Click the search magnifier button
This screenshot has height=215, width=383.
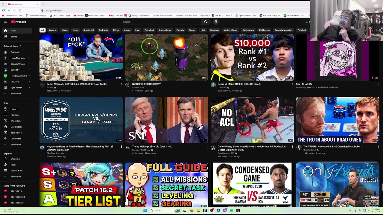click(206, 22)
